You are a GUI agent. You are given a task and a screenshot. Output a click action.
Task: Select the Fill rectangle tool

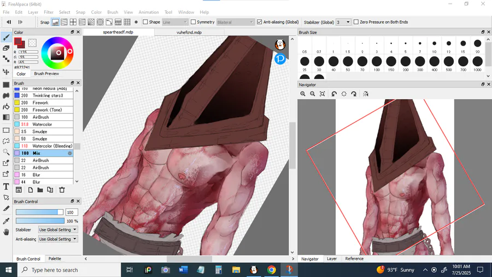6,85
